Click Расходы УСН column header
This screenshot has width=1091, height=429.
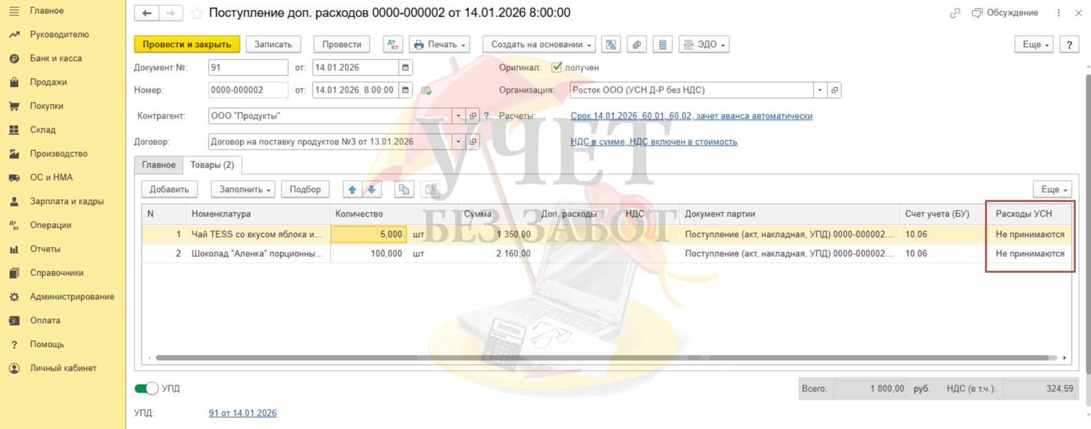click(x=1031, y=214)
